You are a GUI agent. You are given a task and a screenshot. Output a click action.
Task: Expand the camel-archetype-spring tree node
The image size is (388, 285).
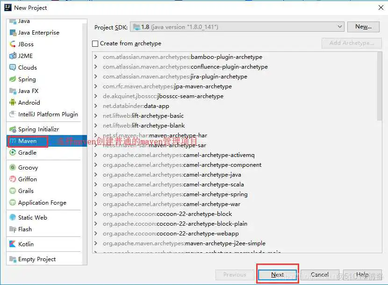coord(96,194)
